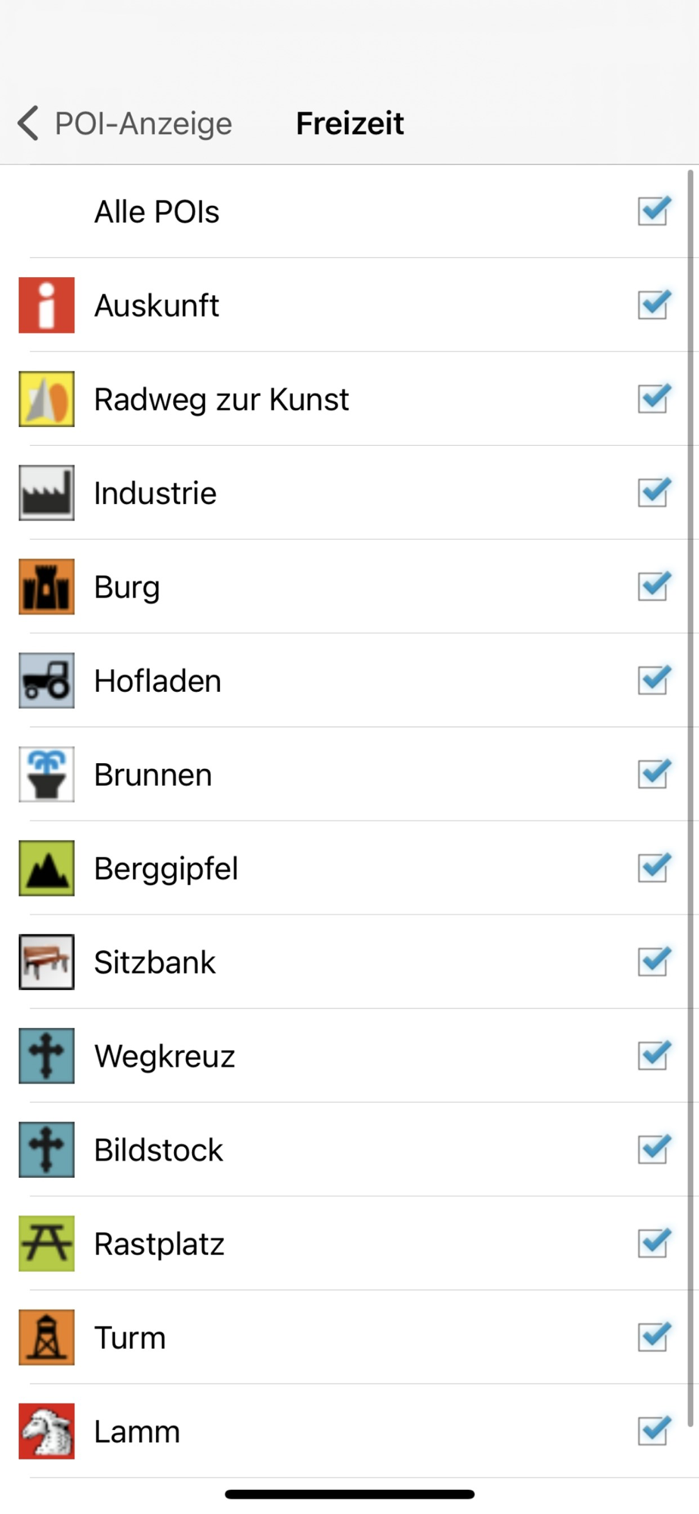
Task: Select the orange Turm tower icon
Action: [x=47, y=1338]
